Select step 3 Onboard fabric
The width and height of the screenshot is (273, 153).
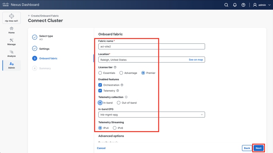click(48, 58)
